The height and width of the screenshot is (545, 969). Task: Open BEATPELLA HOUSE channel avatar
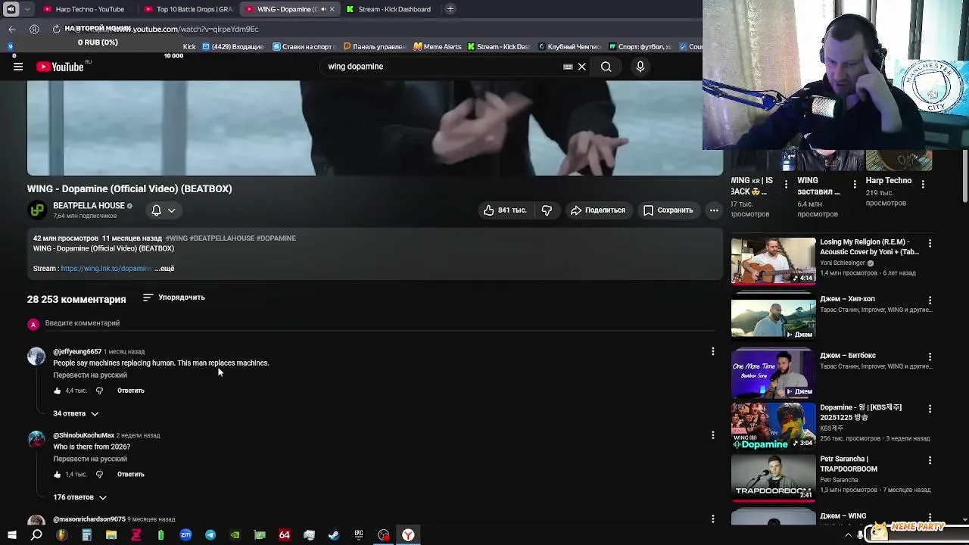(36, 210)
